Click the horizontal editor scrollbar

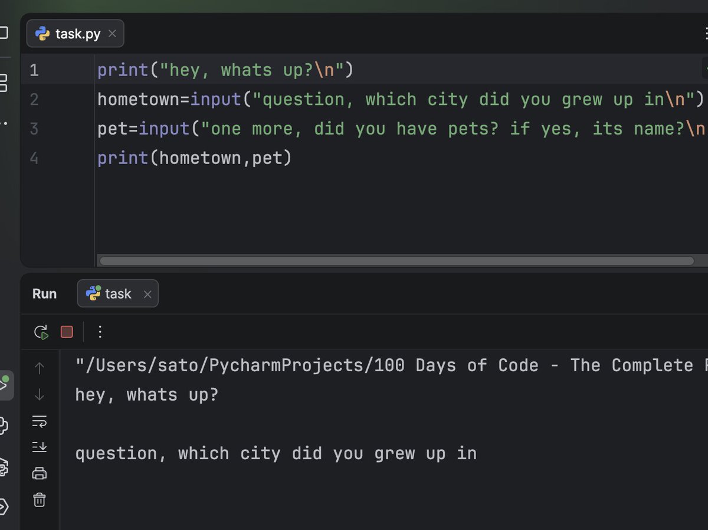396,260
